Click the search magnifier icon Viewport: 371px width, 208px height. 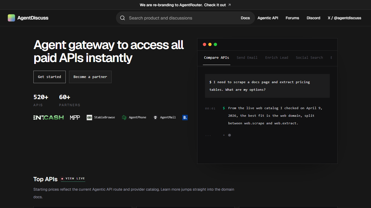point(122,18)
